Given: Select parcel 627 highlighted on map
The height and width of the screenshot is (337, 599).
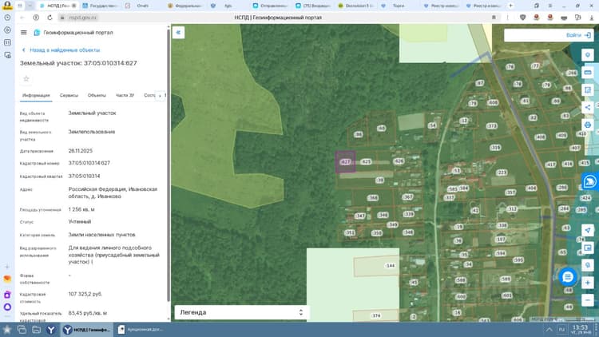Looking at the screenshot, I should (345, 162).
